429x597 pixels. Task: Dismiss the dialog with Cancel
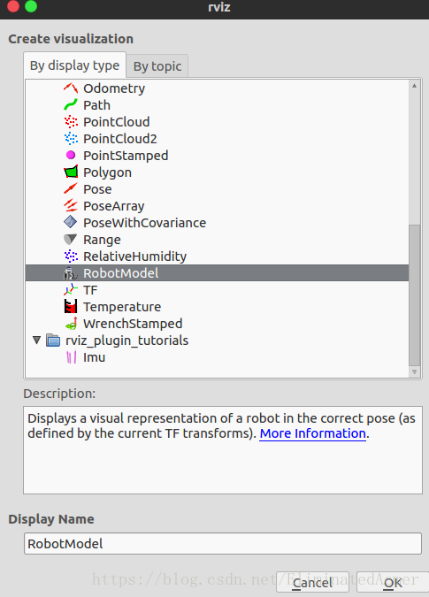point(312,583)
